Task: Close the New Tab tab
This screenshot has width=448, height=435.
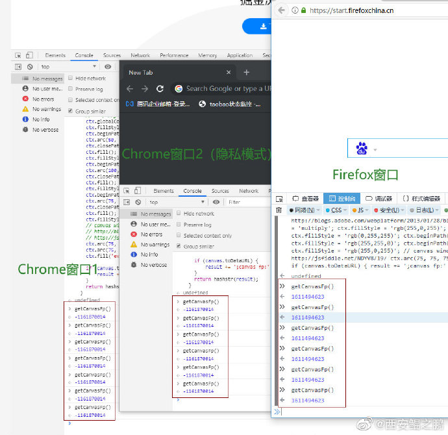Action: pos(229,72)
